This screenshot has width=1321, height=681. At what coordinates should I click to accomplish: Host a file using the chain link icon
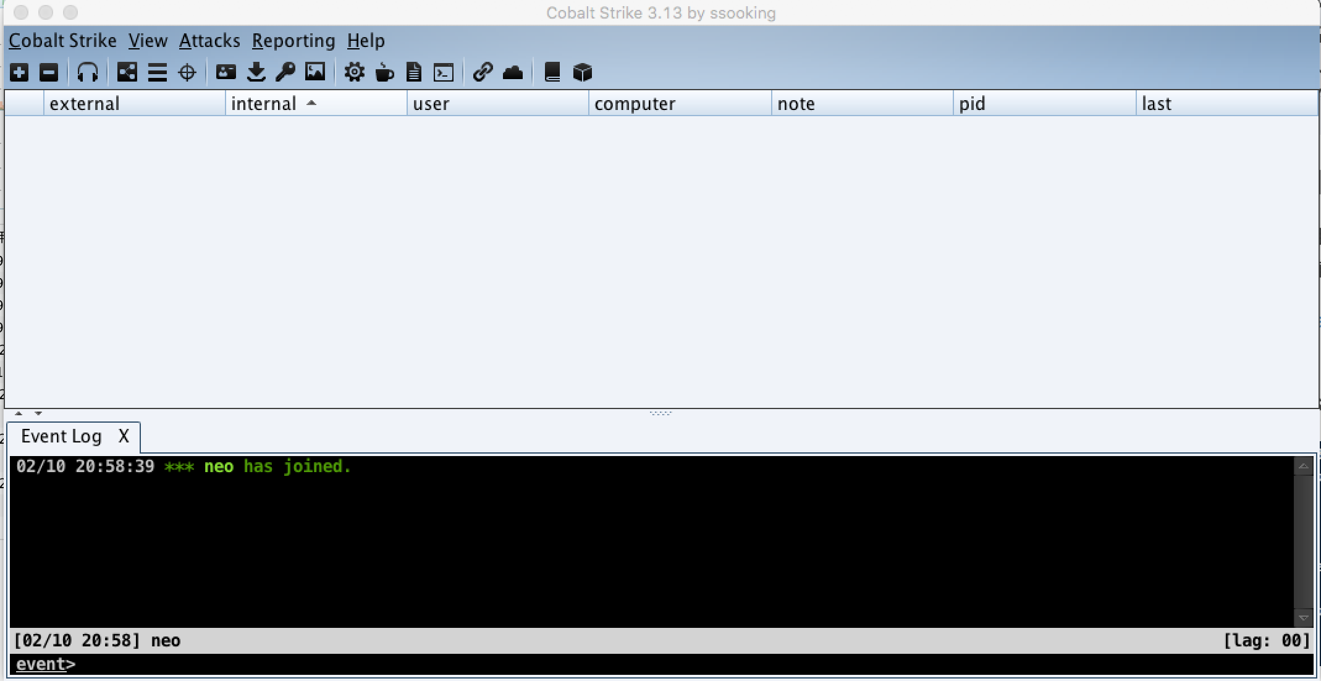[x=483, y=72]
